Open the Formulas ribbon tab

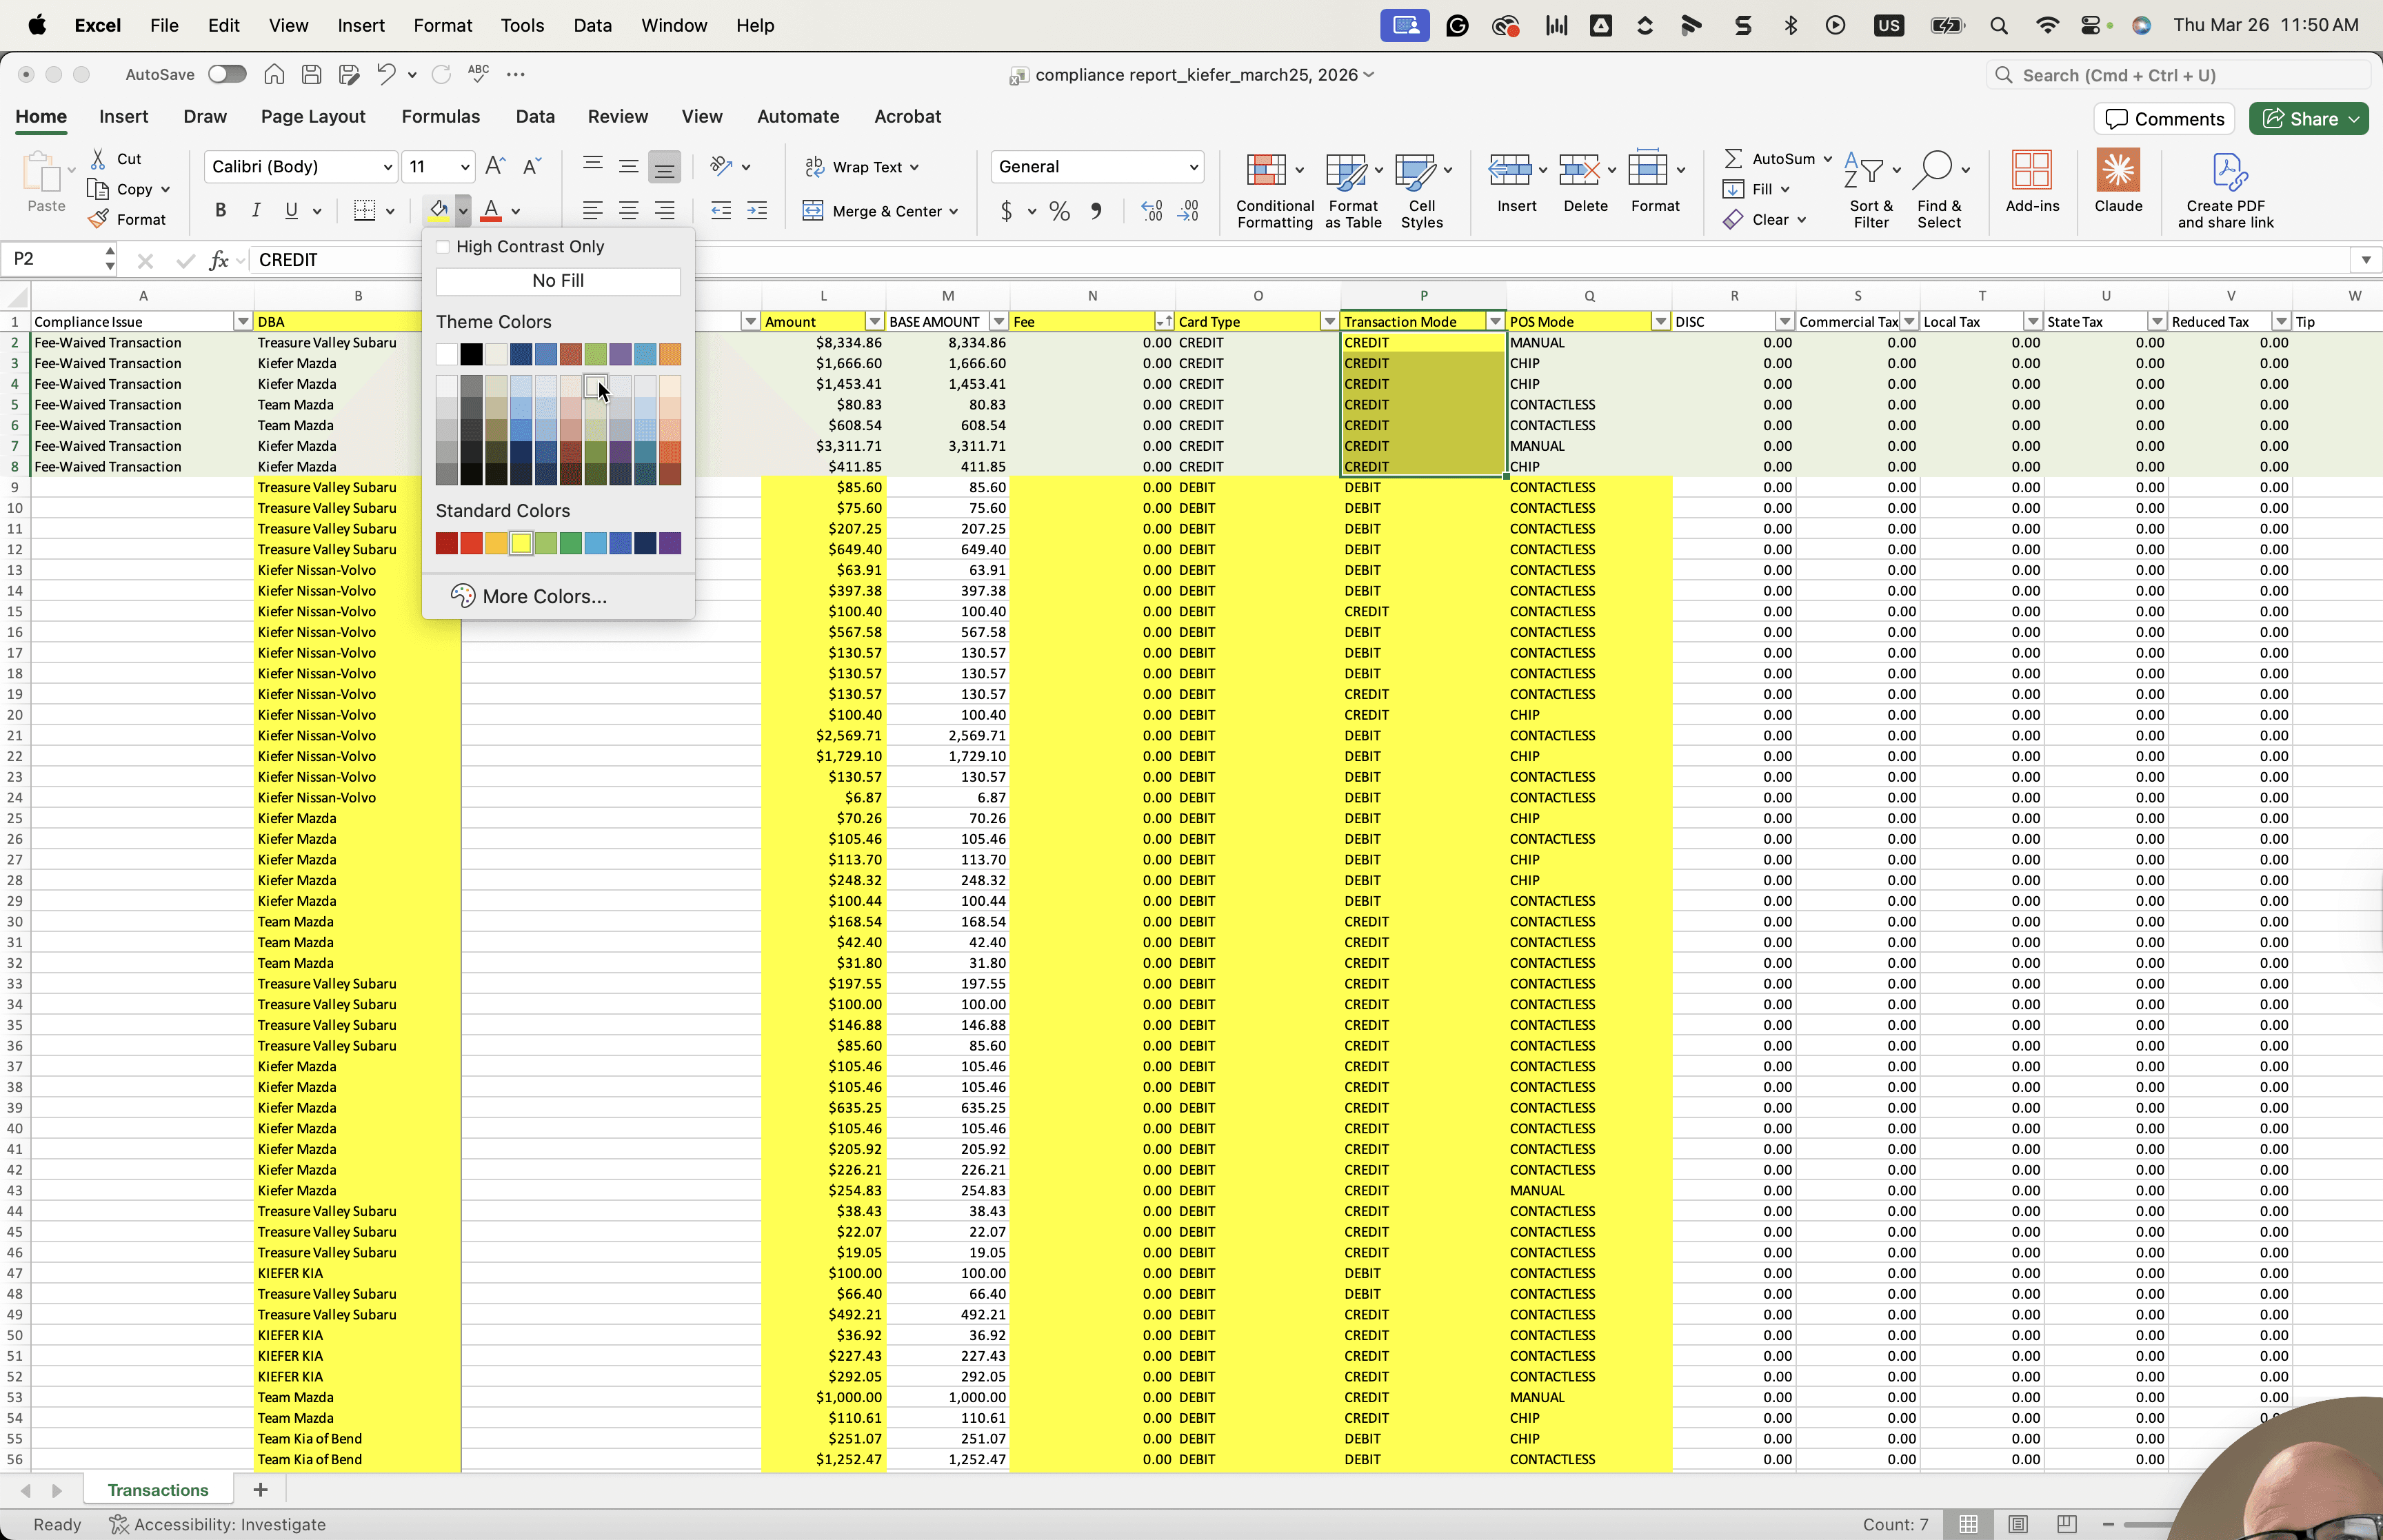[x=441, y=116]
